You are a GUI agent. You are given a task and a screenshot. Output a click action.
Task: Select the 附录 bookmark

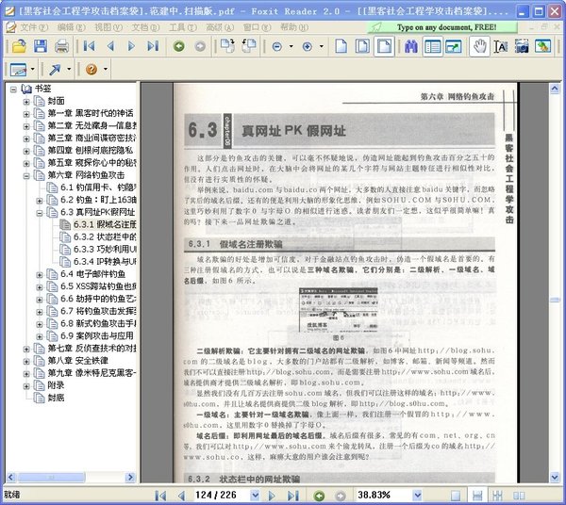pyautogui.click(x=56, y=385)
